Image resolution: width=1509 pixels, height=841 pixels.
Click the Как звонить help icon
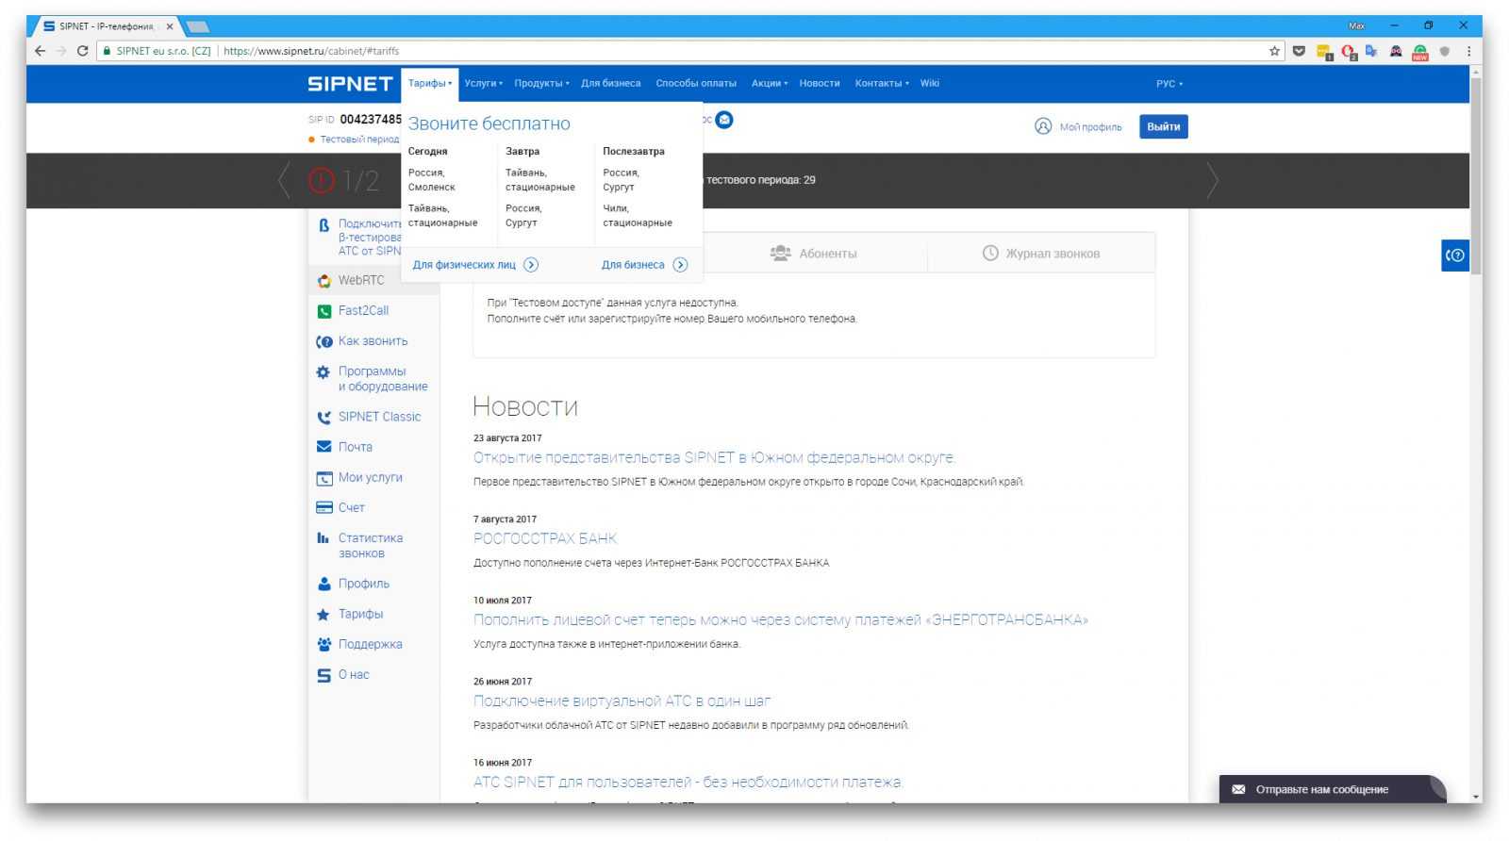click(x=323, y=341)
